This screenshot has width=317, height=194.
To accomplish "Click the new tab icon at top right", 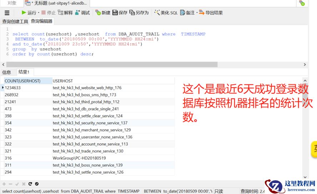I will point(302,3).
